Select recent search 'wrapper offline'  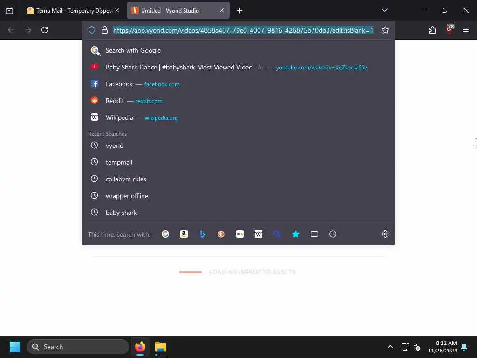[x=238, y=196]
